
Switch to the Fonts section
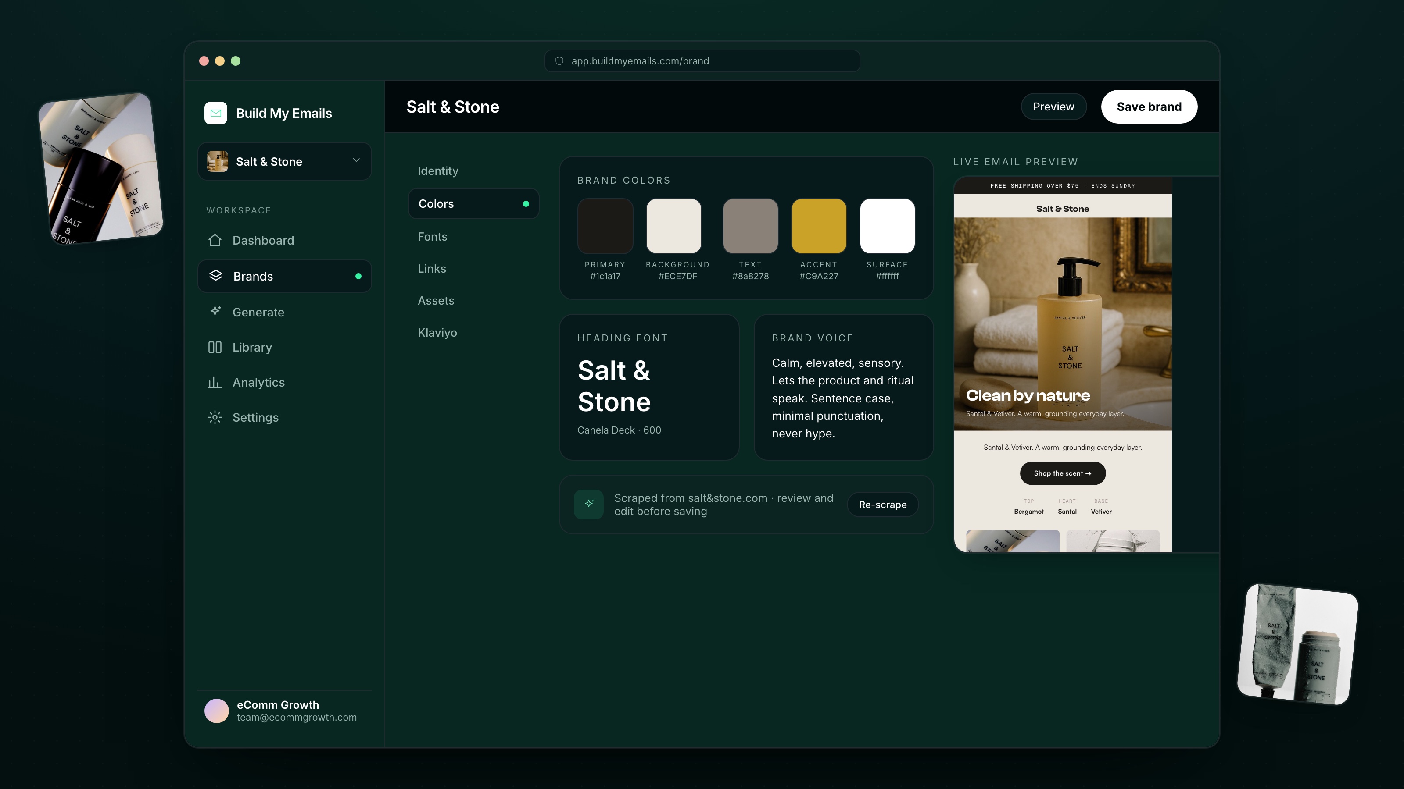432,236
